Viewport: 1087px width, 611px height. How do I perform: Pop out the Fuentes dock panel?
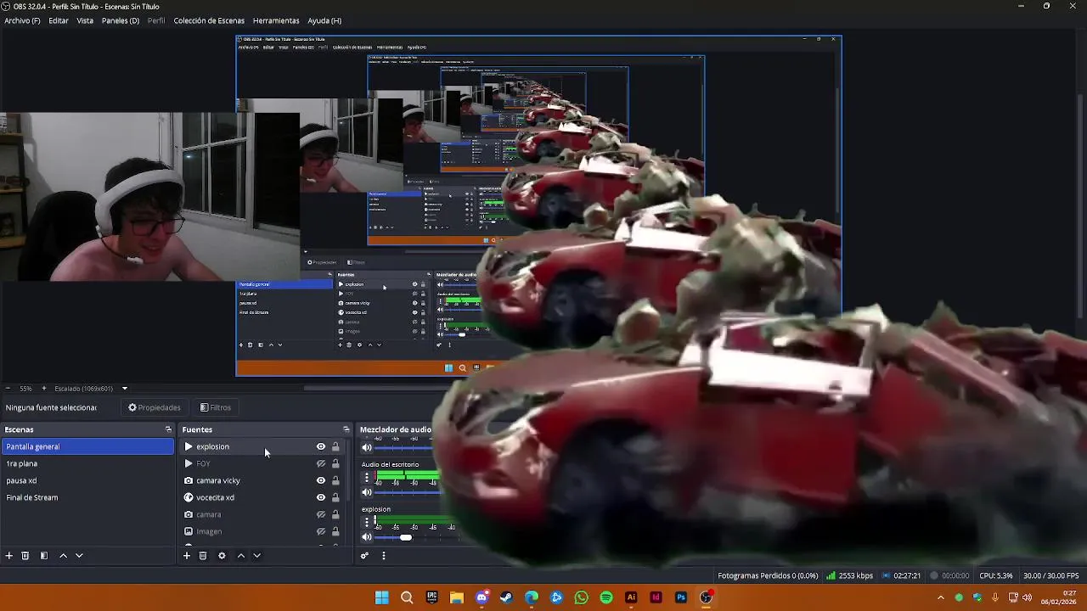point(346,429)
